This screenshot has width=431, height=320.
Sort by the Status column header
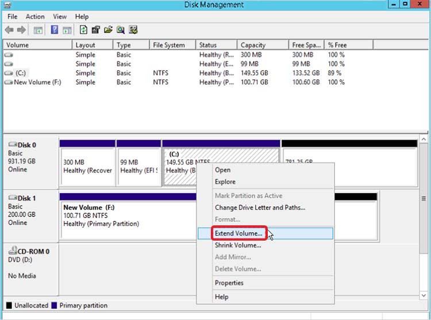coord(217,45)
